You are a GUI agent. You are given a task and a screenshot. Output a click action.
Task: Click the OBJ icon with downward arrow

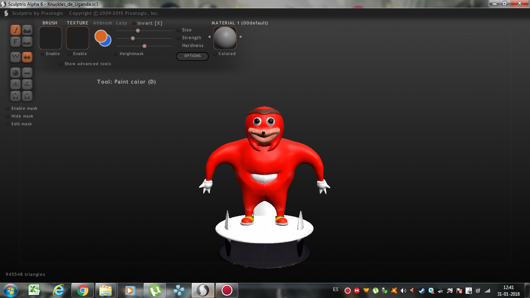pyautogui.click(x=27, y=84)
